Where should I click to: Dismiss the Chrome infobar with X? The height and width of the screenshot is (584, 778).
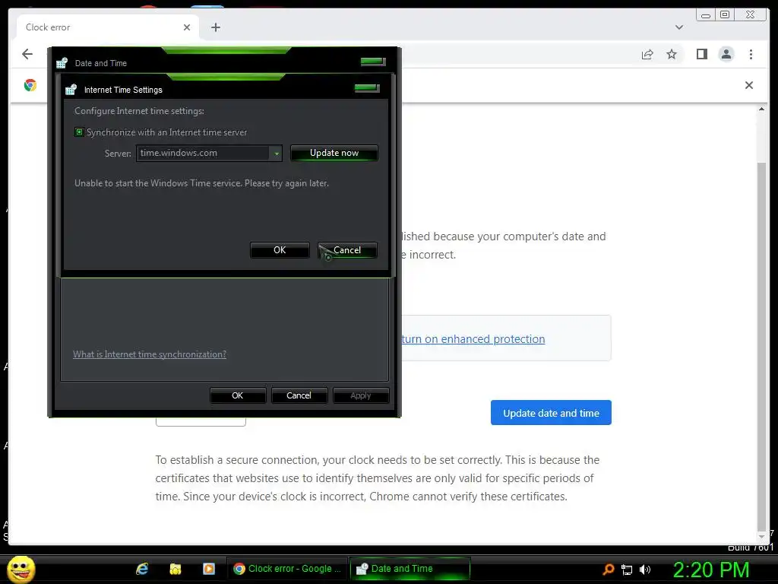click(x=748, y=85)
